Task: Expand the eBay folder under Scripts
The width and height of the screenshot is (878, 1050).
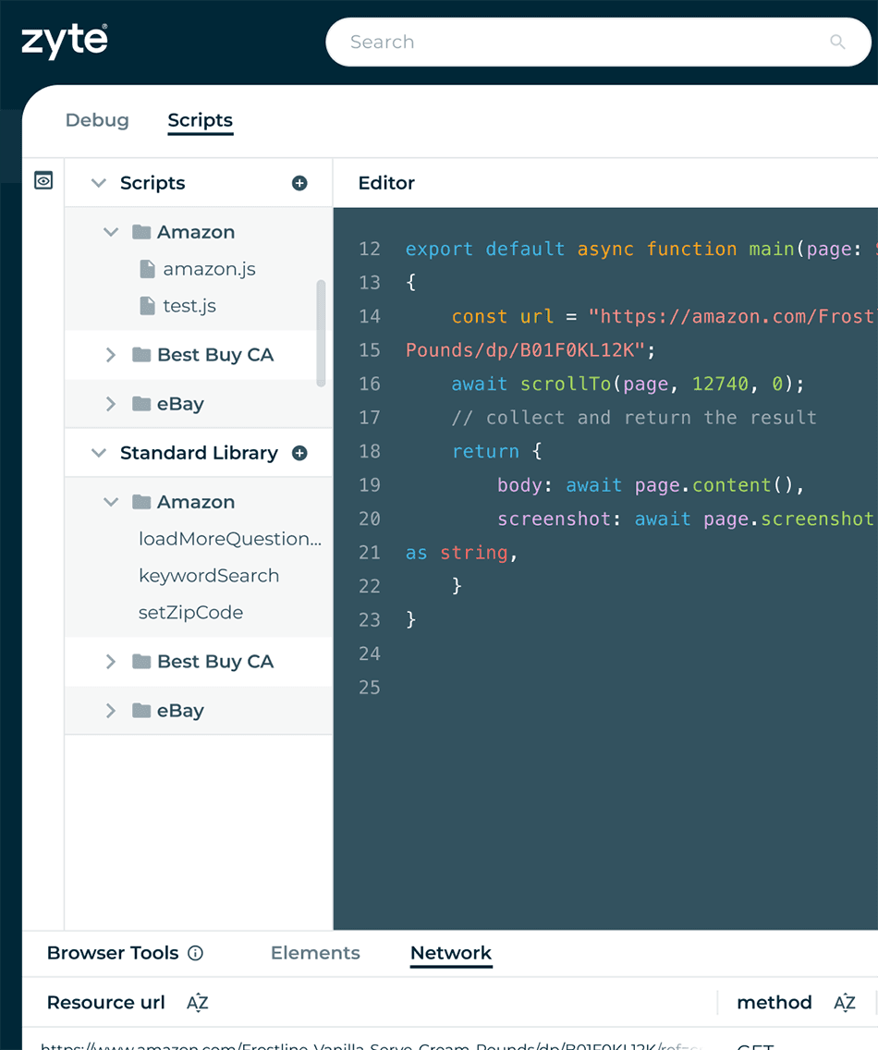Action: click(x=111, y=404)
